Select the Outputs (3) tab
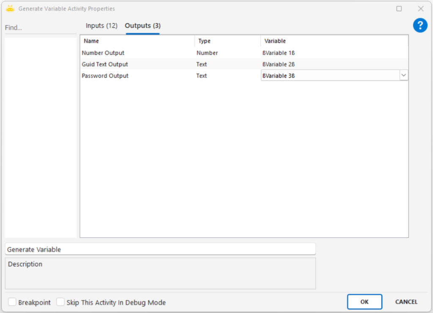The width and height of the screenshot is (433, 313). click(143, 26)
